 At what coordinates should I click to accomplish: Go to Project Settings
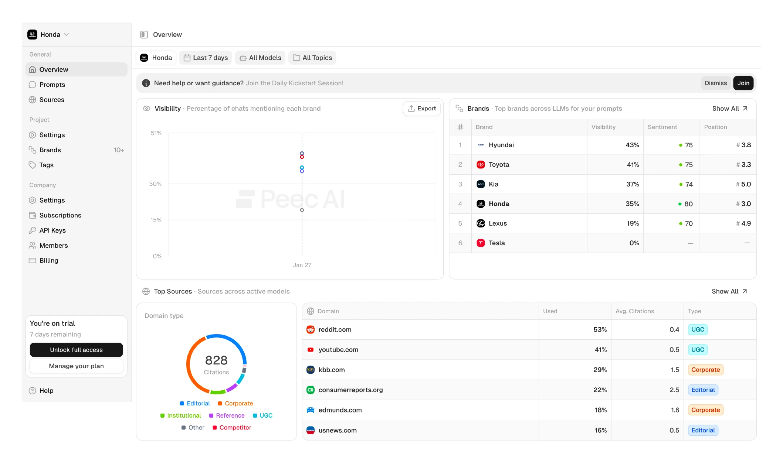pos(77,135)
